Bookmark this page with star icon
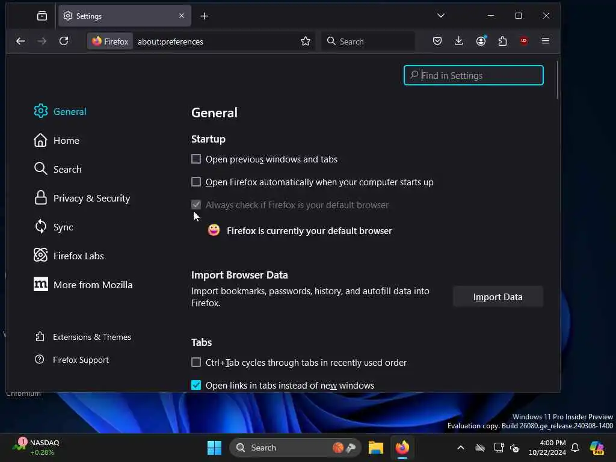Viewport: 616px width, 462px height. coord(306,42)
